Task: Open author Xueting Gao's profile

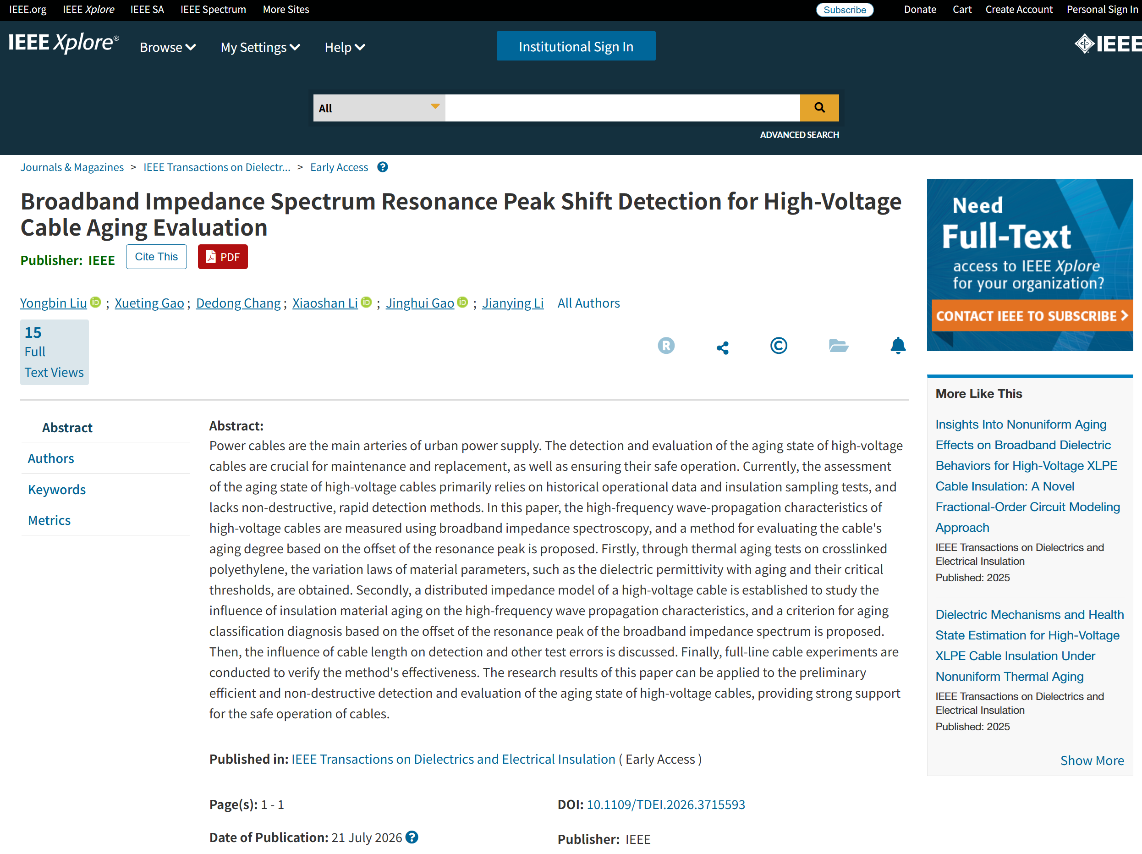Action: [x=149, y=303]
